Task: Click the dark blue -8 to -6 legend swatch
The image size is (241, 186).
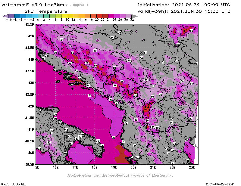Action: pyautogui.click(x=17, y=16)
